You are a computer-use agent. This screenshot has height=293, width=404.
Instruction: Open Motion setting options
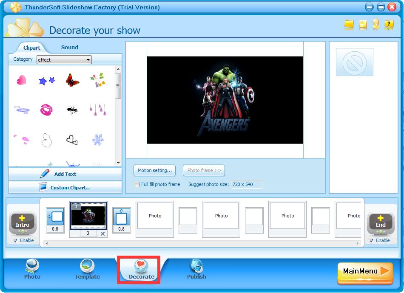click(154, 170)
